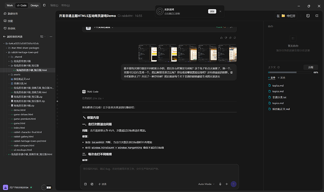This screenshot has height=192, width=324.
Task: Click the context usage progress bar
Action: tap(290, 72)
